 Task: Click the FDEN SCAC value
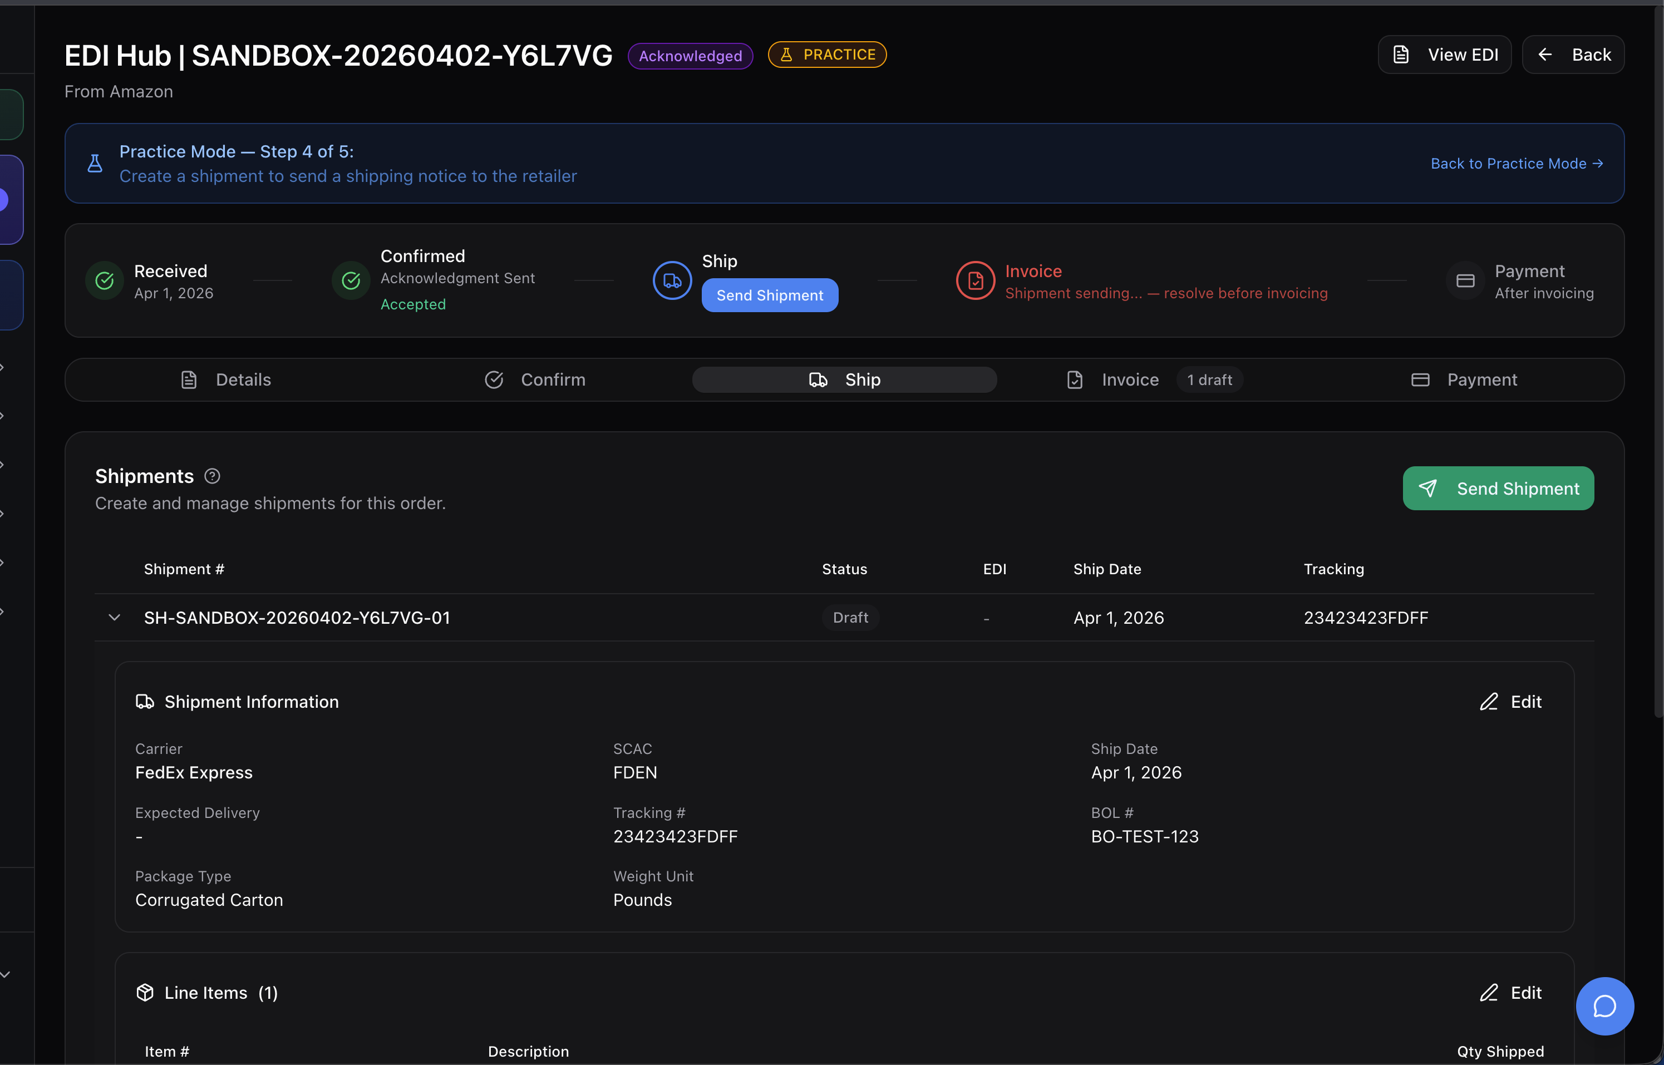coord(635,772)
